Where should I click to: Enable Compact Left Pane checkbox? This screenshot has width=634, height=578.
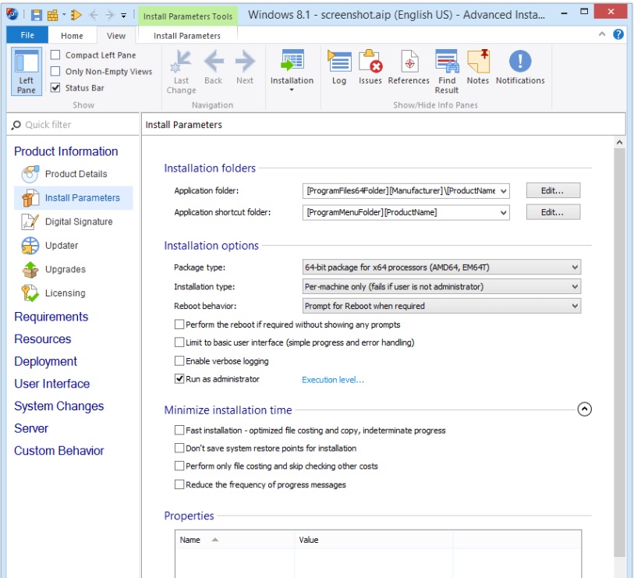coord(55,55)
